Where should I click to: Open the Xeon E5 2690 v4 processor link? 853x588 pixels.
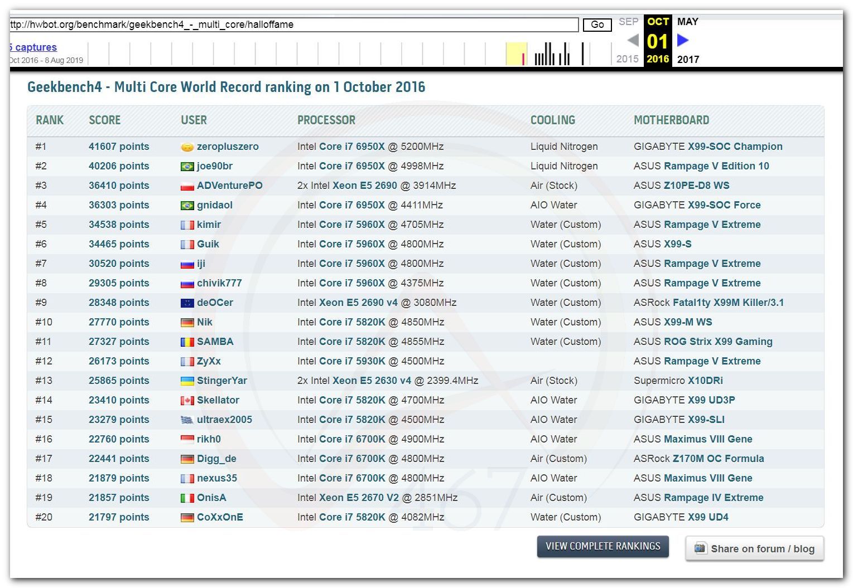coord(358,303)
